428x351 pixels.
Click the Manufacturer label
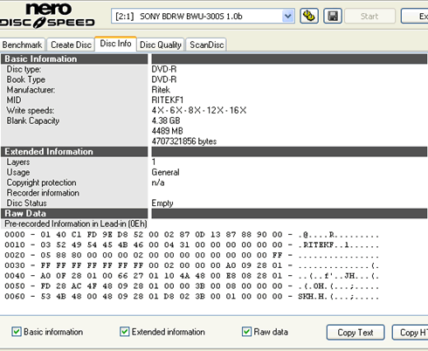point(31,90)
